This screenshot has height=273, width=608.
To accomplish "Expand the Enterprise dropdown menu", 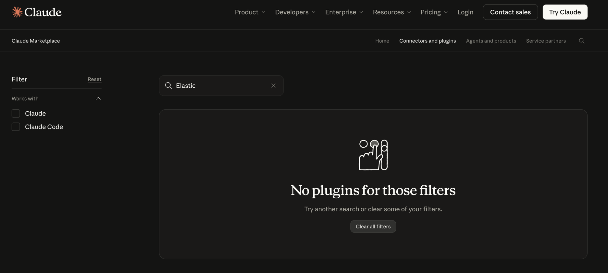I will [x=344, y=12].
